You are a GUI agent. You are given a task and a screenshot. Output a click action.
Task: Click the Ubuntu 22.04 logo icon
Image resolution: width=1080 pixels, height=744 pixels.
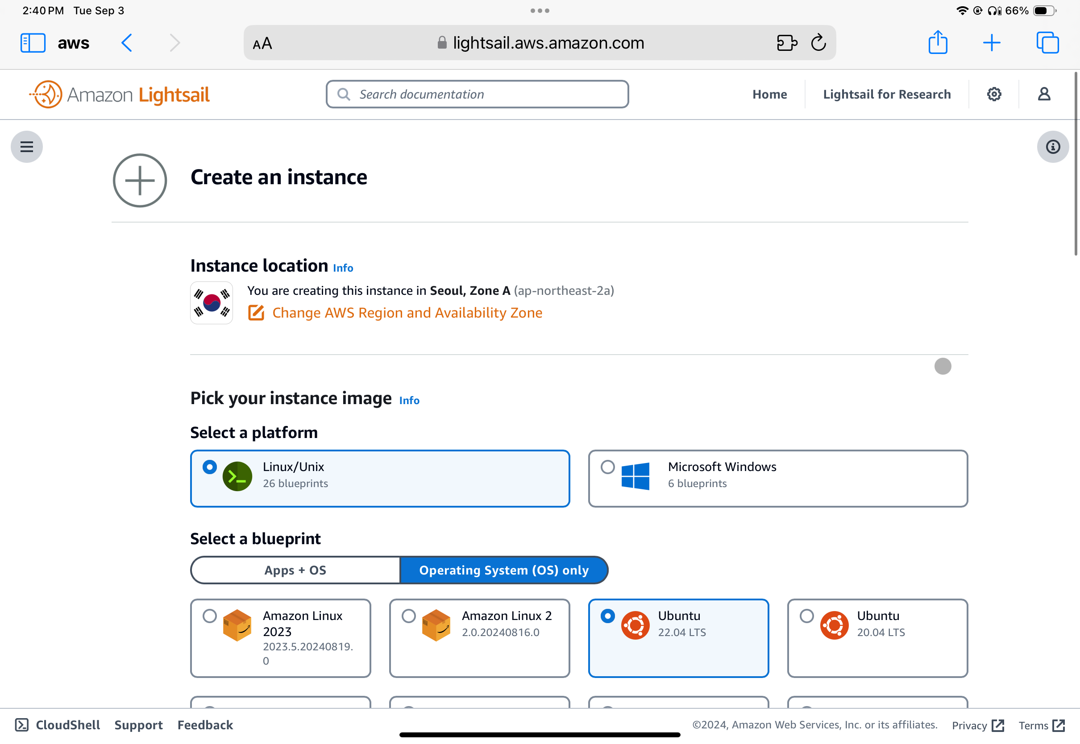(635, 625)
